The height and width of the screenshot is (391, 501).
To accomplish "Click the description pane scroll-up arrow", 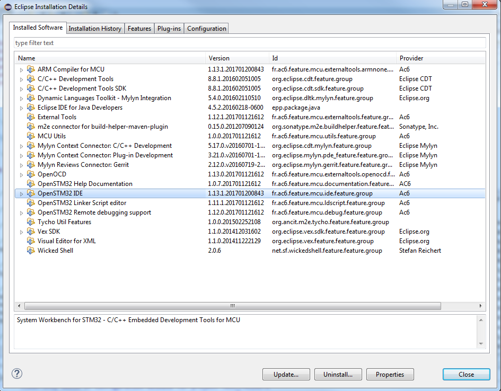I will coord(481,320).
